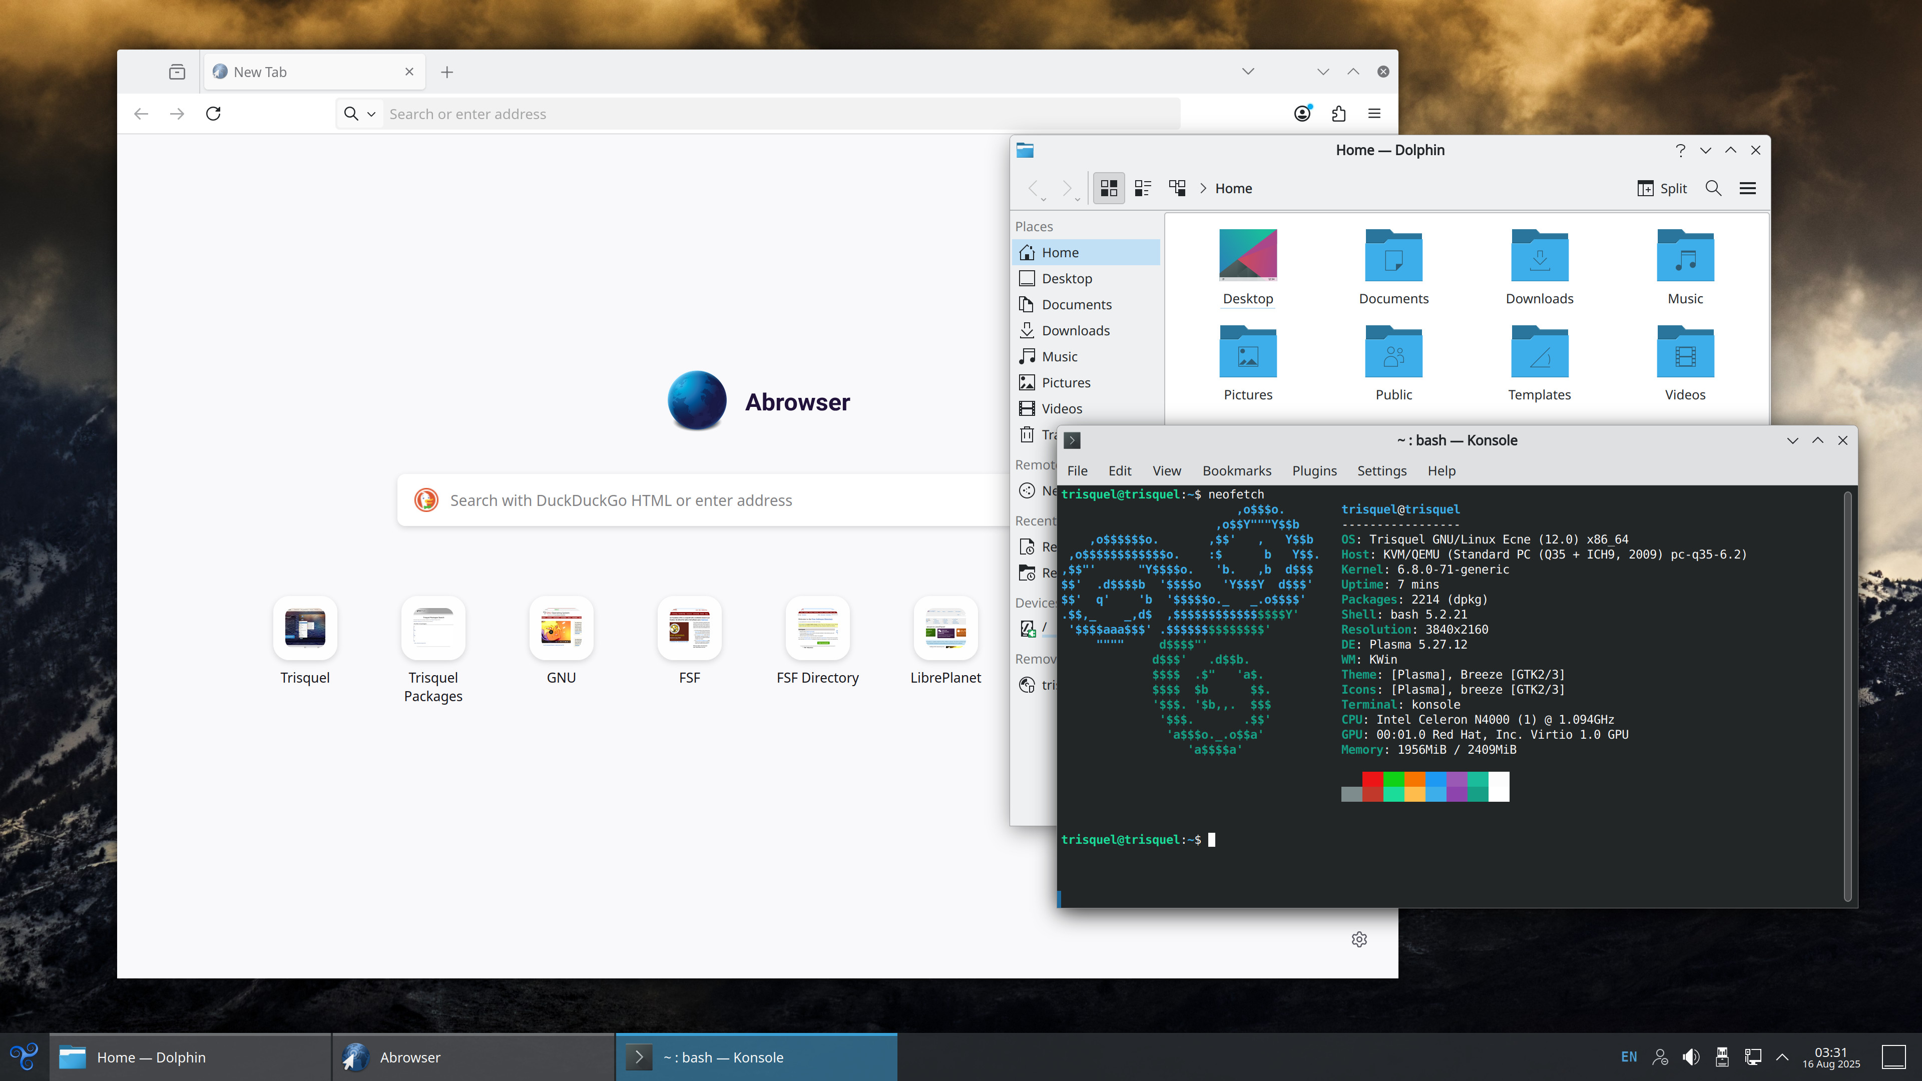Screen dimensions: 1922x1081
Task: Open the View menu in Konsole
Action: click(x=1167, y=471)
